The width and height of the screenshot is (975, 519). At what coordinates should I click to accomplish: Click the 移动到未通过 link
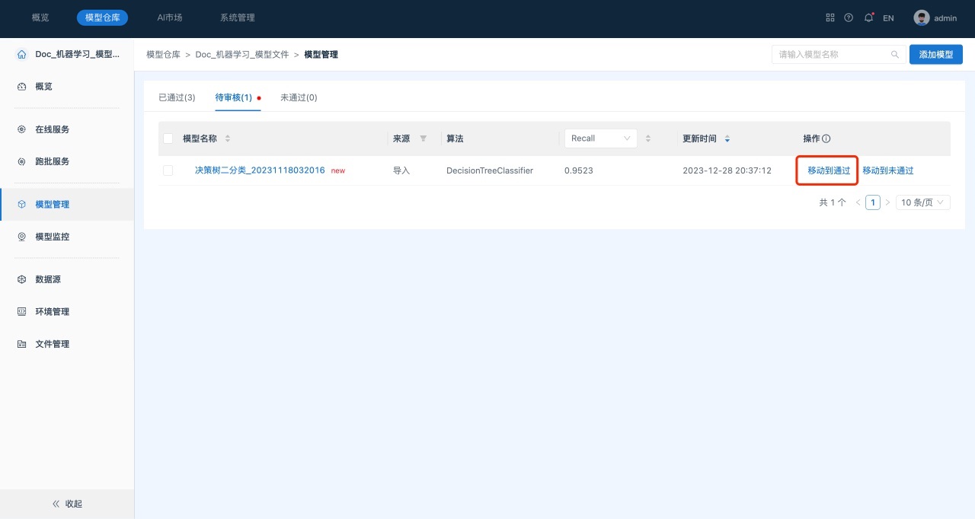coord(887,170)
